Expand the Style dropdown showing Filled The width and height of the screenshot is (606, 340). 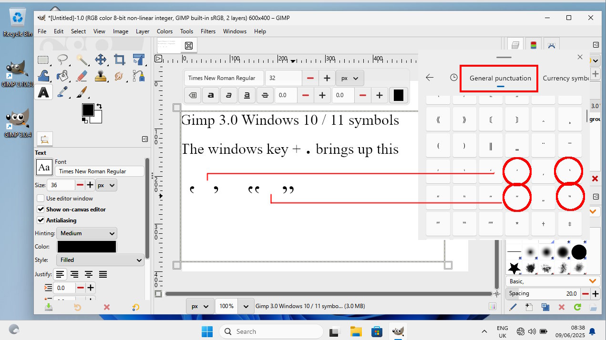[x=100, y=260]
